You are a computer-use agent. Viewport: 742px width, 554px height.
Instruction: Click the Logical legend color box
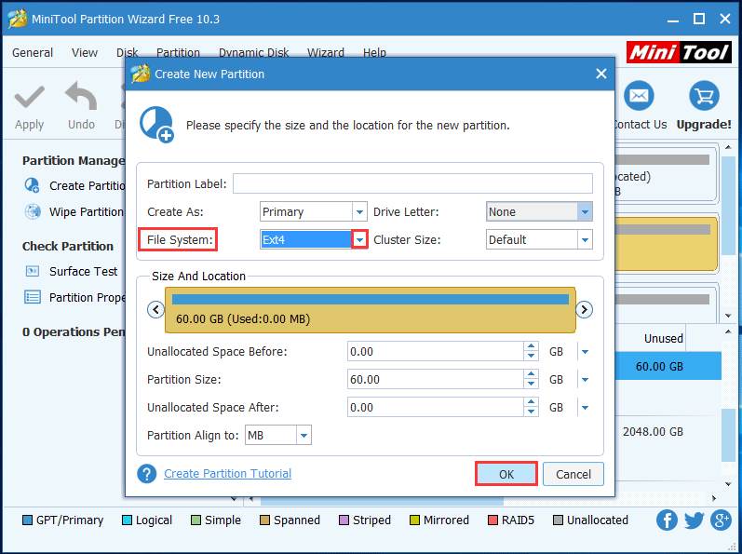point(127,520)
